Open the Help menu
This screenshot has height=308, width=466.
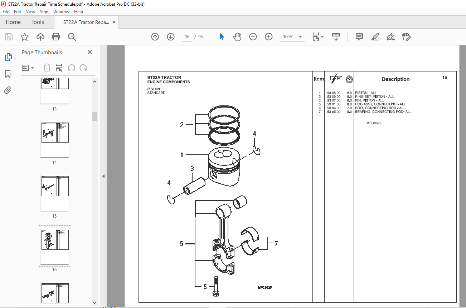click(x=78, y=12)
